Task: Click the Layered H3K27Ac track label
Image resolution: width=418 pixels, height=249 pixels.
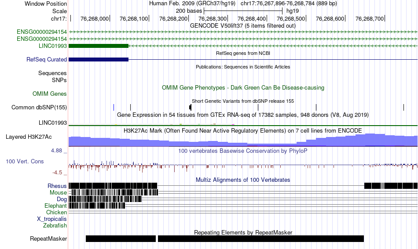Action: 29,137
